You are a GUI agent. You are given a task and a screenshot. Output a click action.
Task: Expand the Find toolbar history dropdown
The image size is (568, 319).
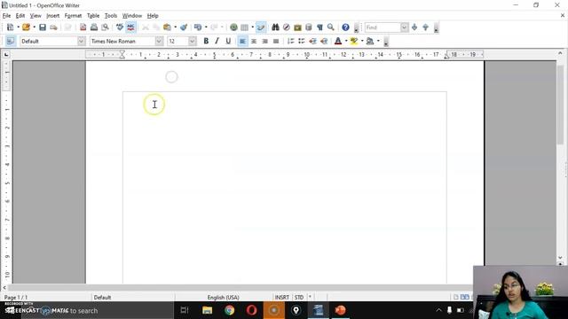(x=405, y=27)
